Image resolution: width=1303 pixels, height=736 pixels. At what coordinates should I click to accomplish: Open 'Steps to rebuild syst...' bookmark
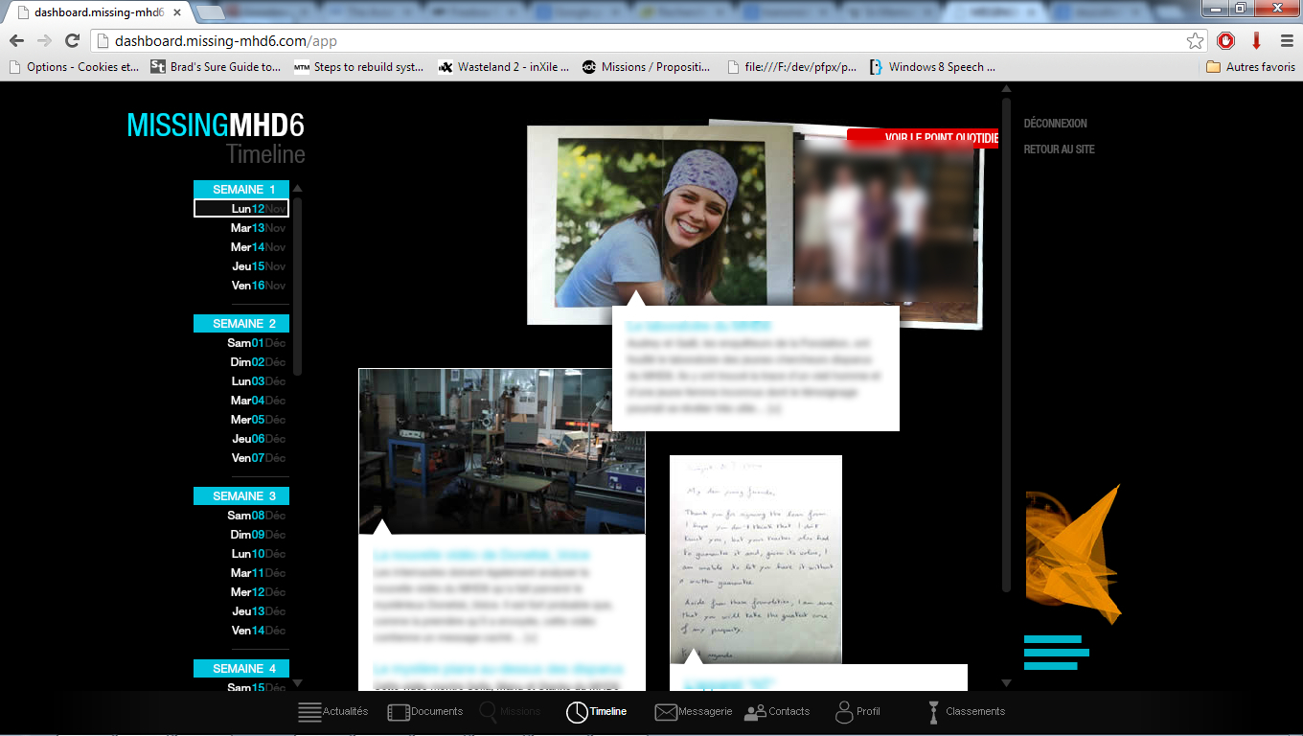359,67
